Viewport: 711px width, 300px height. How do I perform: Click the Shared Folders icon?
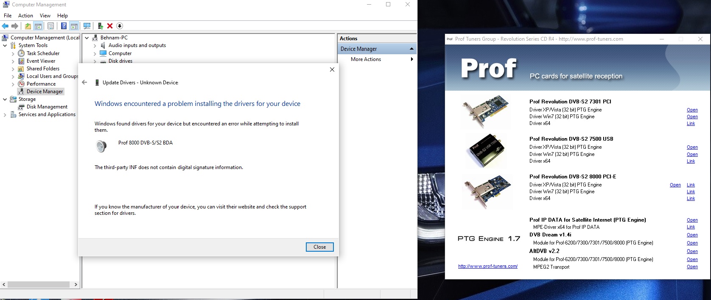click(x=21, y=69)
